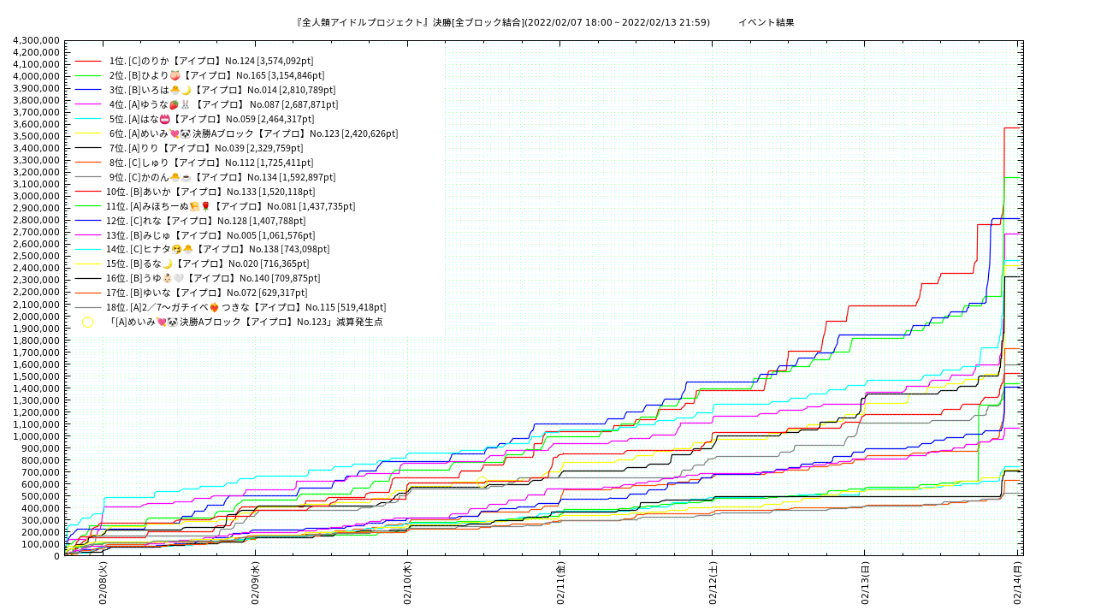Click the green line swatch for 2位 ひより
Screen dimensions: 1095x616
(88, 76)
